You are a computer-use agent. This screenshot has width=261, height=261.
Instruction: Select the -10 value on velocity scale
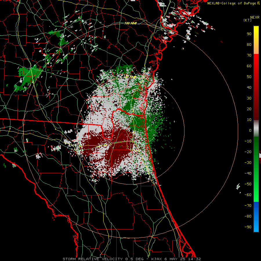click(248, 141)
